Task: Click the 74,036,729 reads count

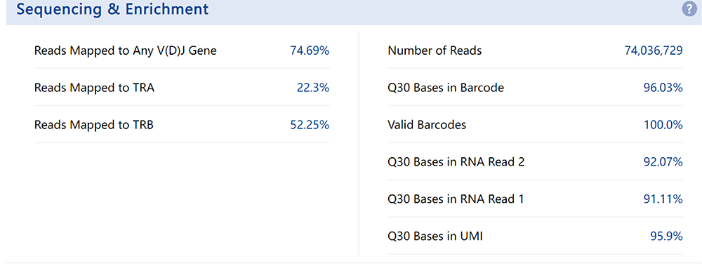Action: coord(654,51)
